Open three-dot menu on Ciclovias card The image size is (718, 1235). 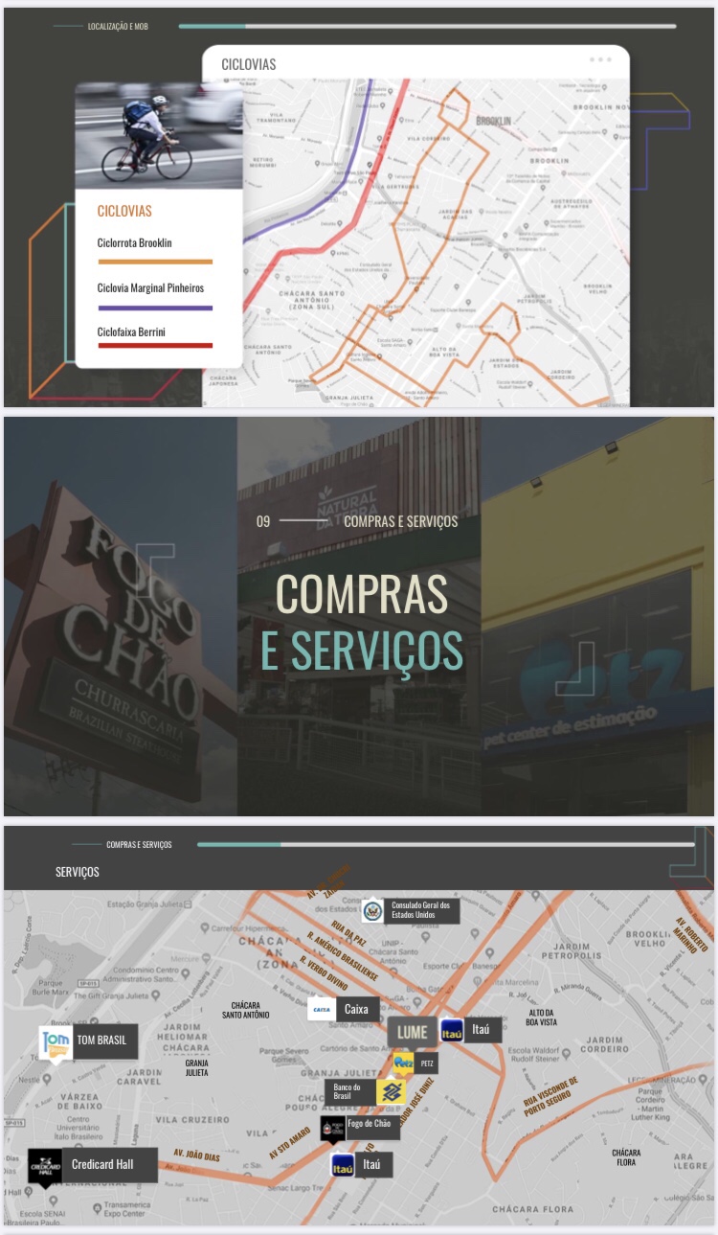pyautogui.click(x=600, y=59)
